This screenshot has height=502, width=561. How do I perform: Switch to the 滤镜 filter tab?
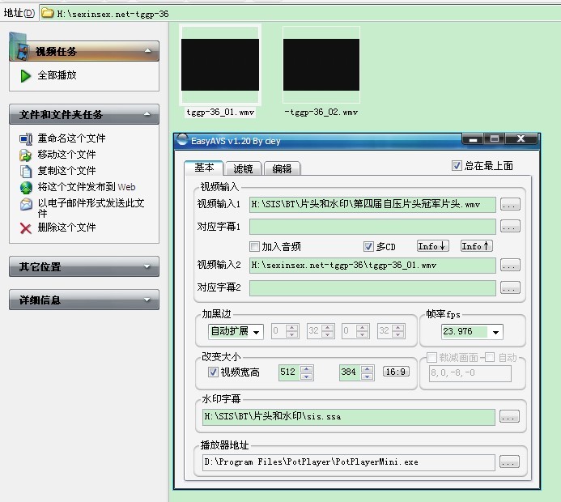pyautogui.click(x=244, y=168)
